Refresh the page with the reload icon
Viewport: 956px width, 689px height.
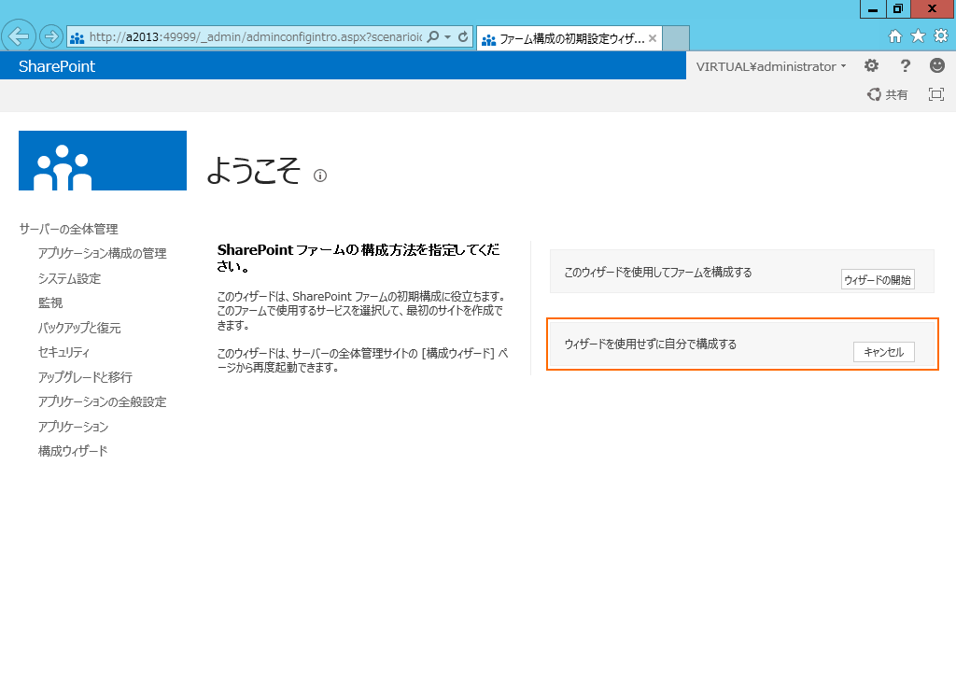(463, 36)
